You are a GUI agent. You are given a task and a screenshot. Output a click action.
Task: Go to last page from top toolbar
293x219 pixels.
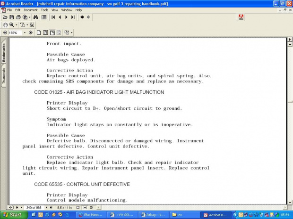point(73,17)
